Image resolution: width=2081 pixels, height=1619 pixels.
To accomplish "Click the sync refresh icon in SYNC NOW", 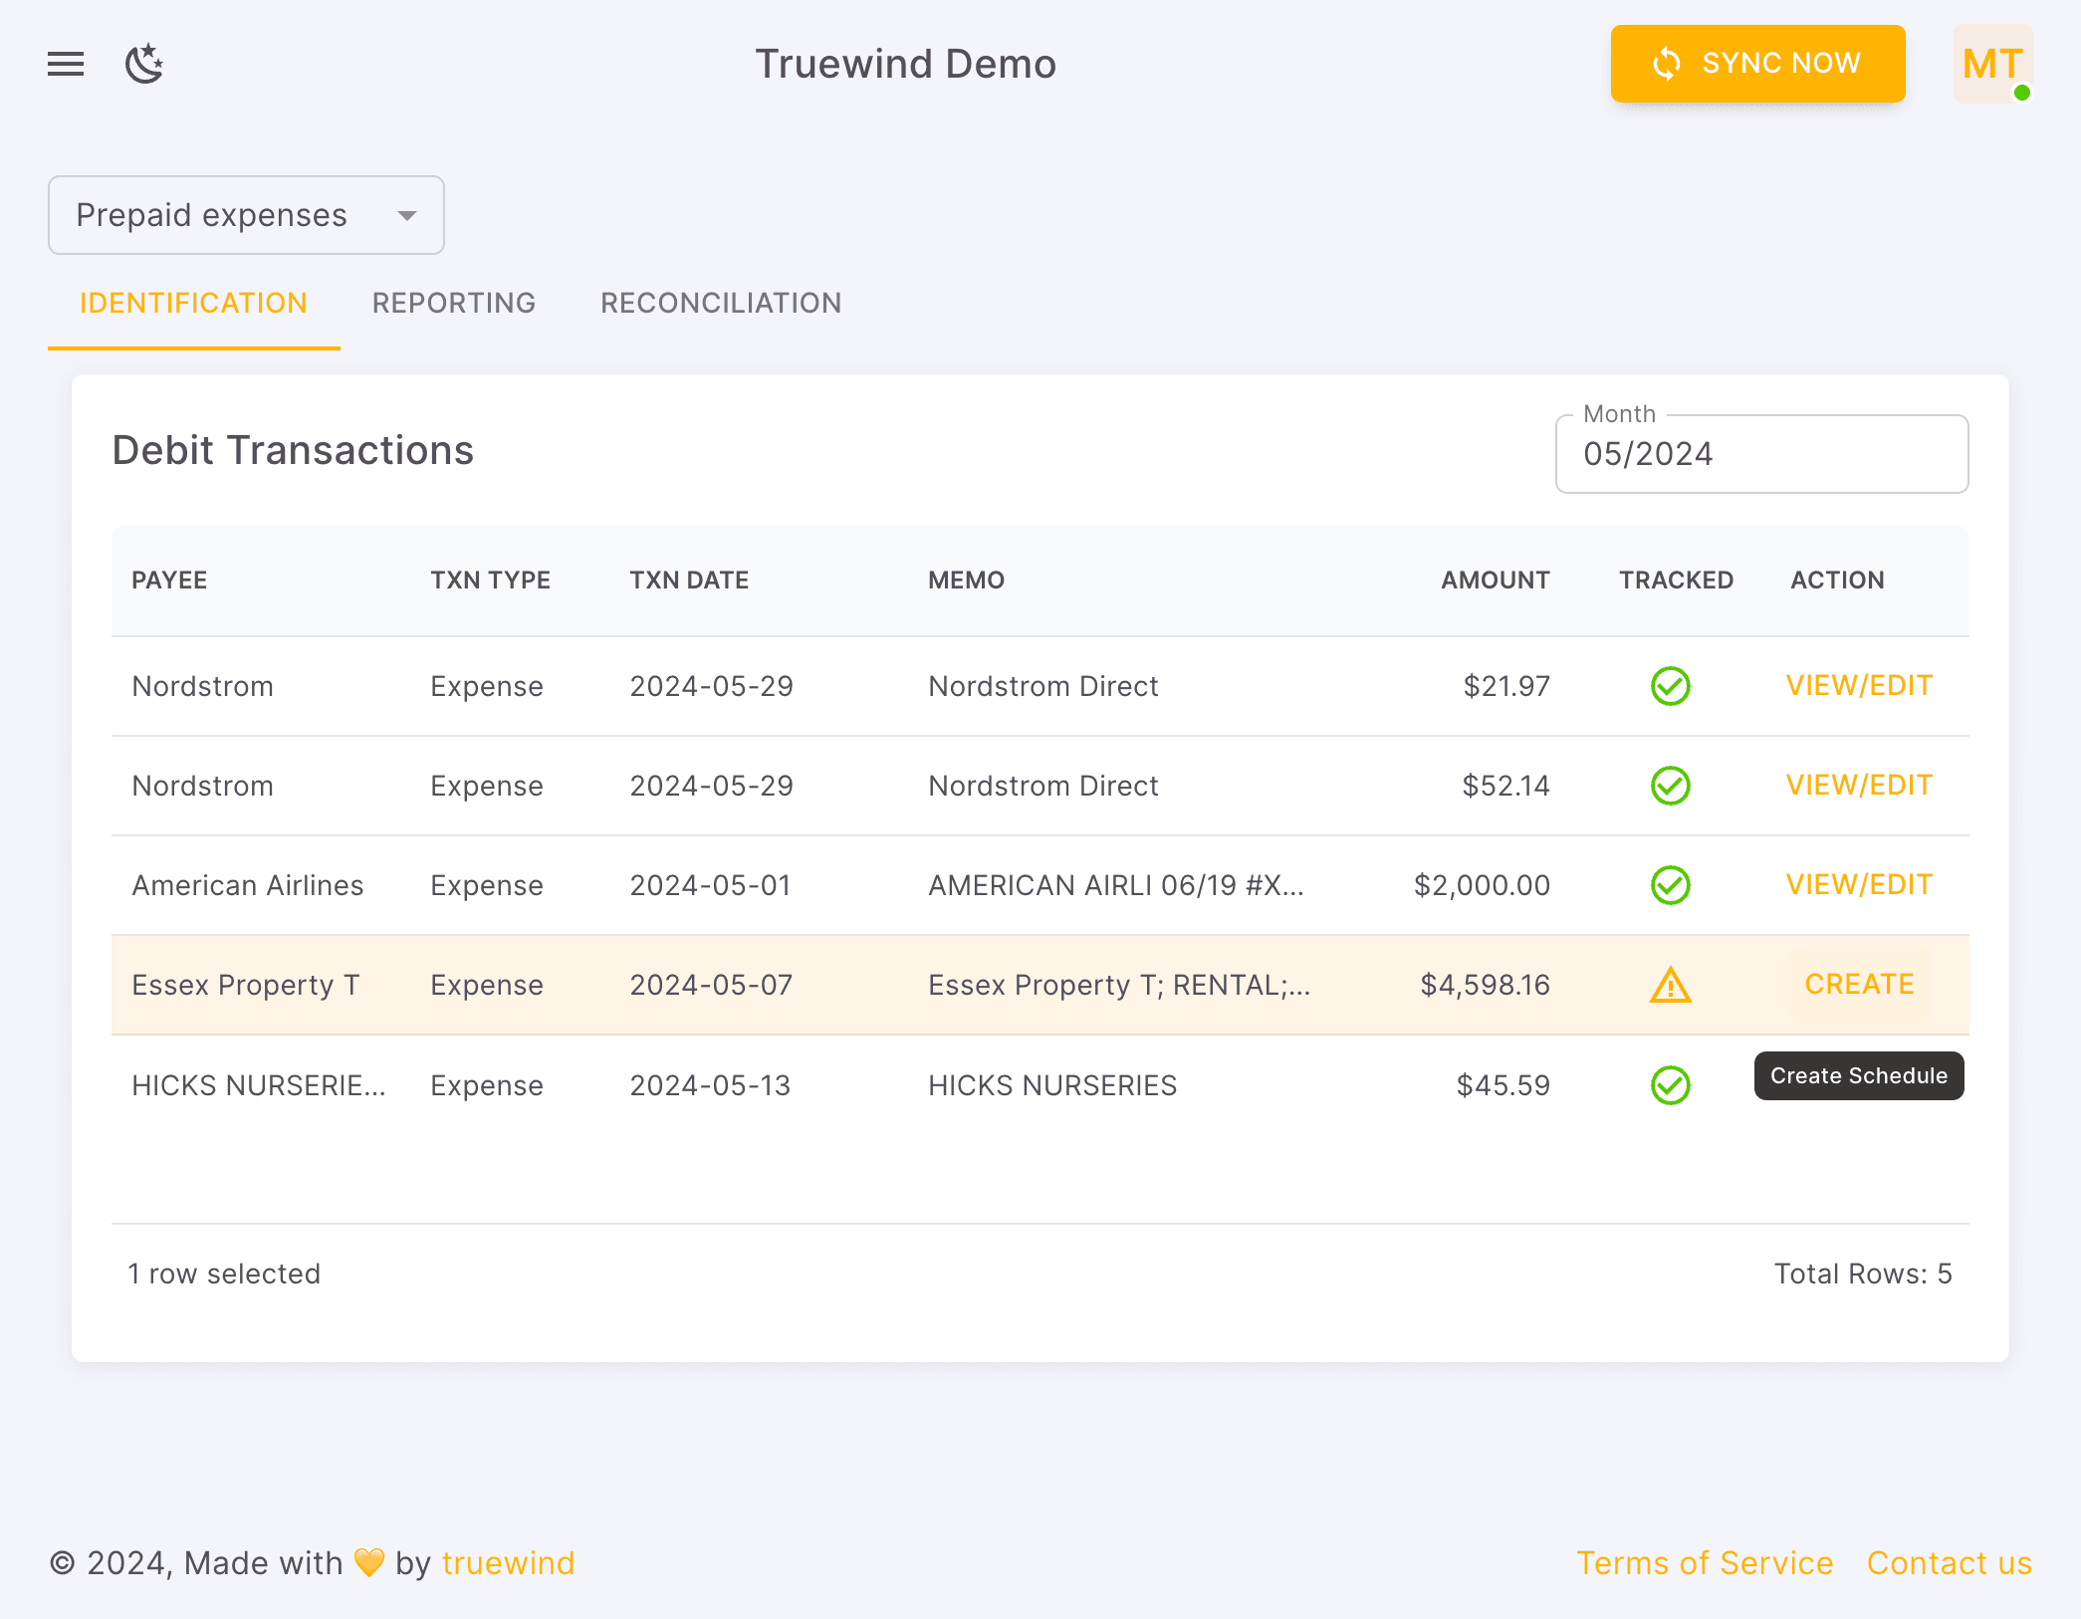I will [1666, 63].
